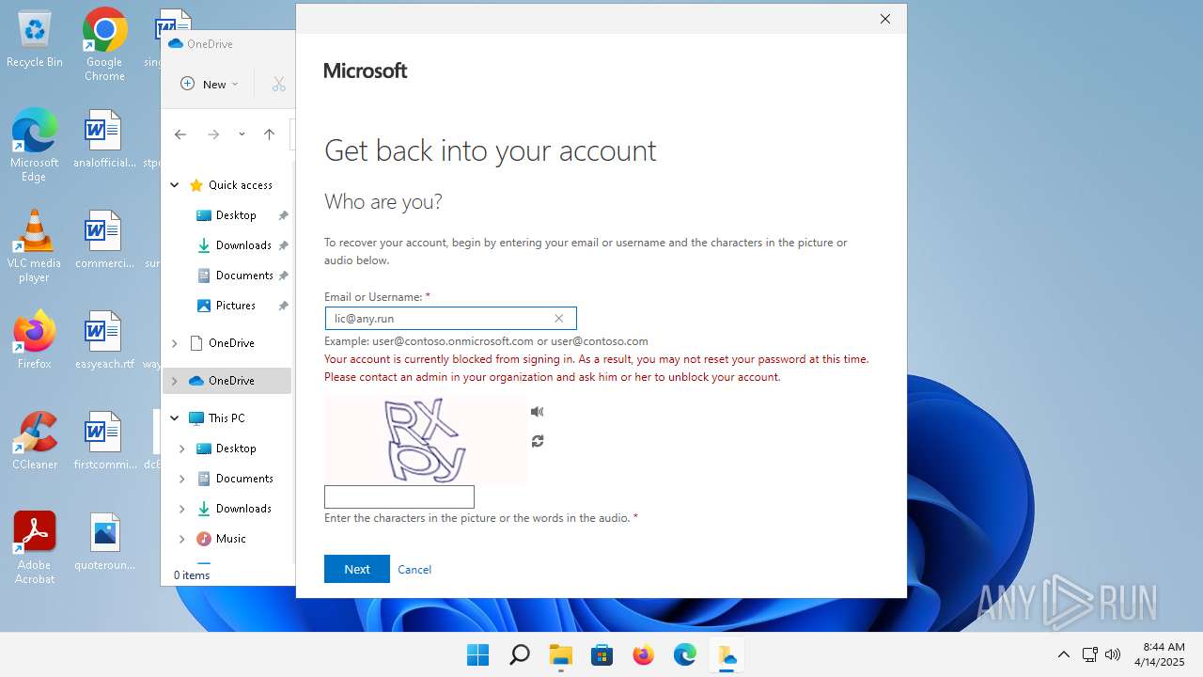1203x677 pixels.
Task: Select Documents under Quick access
Action: click(x=243, y=276)
